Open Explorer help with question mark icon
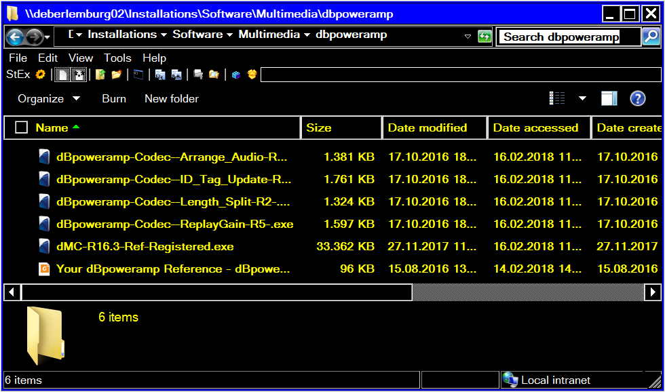Viewport: 665px width, 392px height. pyautogui.click(x=637, y=99)
